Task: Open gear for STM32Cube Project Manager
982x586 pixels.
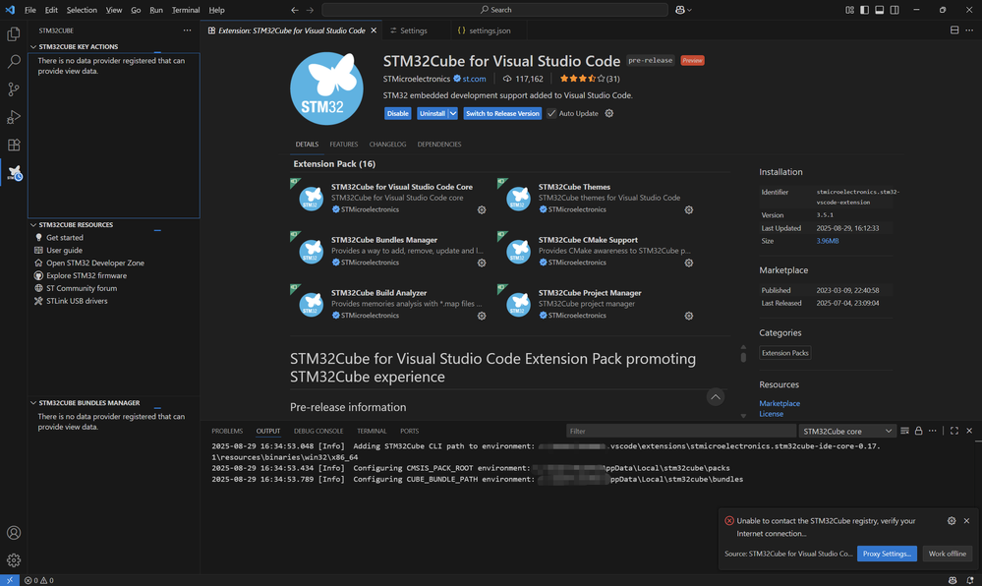Action: point(689,316)
